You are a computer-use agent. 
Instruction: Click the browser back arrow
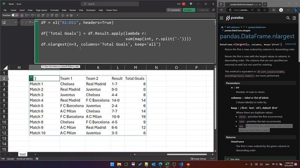(222, 10)
